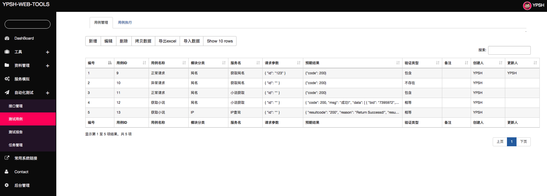
Task: Click the 拷贝数据 button
Action: [143, 41]
